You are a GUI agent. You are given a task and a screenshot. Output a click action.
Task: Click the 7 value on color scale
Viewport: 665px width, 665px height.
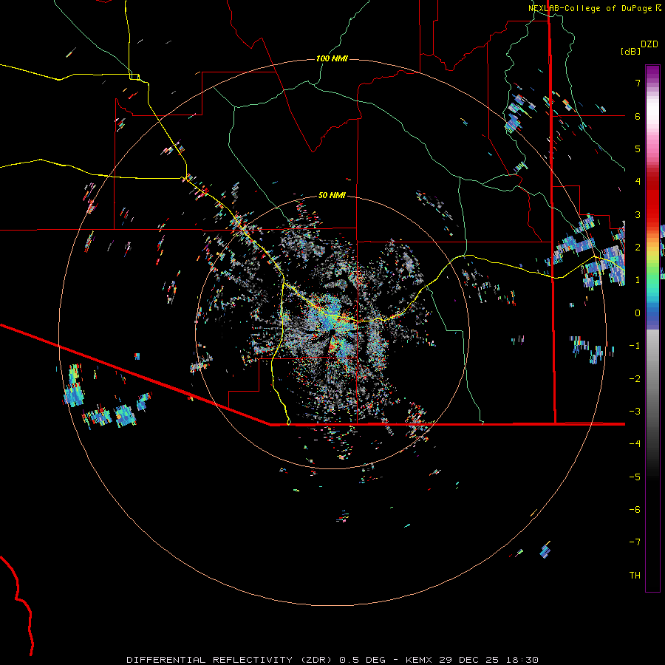(638, 83)
